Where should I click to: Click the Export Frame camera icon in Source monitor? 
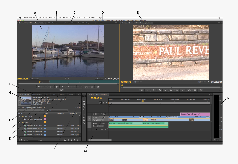point(97,86)
